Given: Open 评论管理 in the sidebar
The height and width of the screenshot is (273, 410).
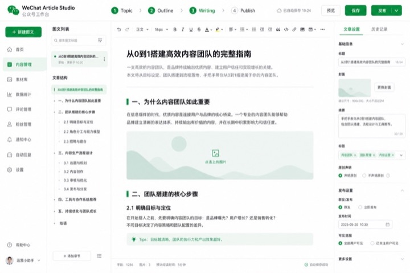Looking at the screenshot, I should [19, 109].
